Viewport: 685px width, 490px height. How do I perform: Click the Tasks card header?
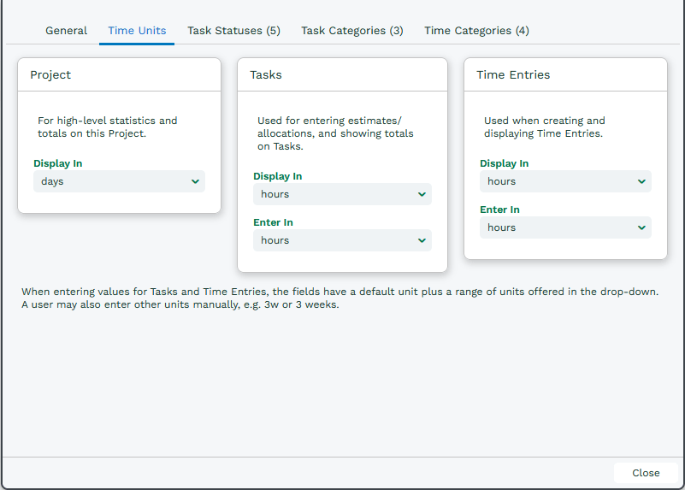coord(342,74)
